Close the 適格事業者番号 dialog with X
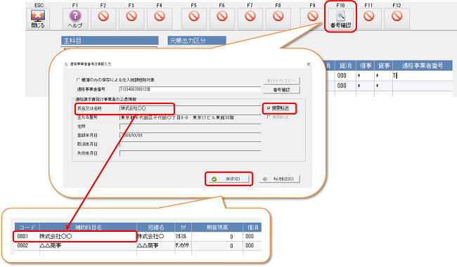 click(x=309, y=64)
